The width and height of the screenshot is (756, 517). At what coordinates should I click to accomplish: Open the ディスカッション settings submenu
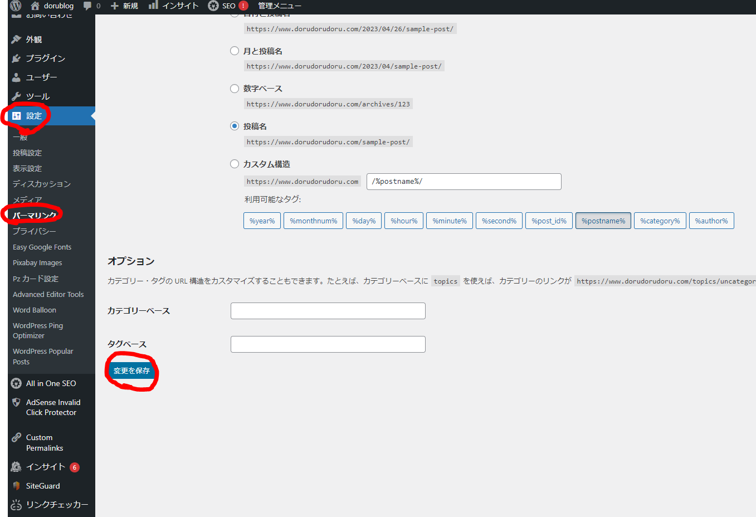point(42,184)
